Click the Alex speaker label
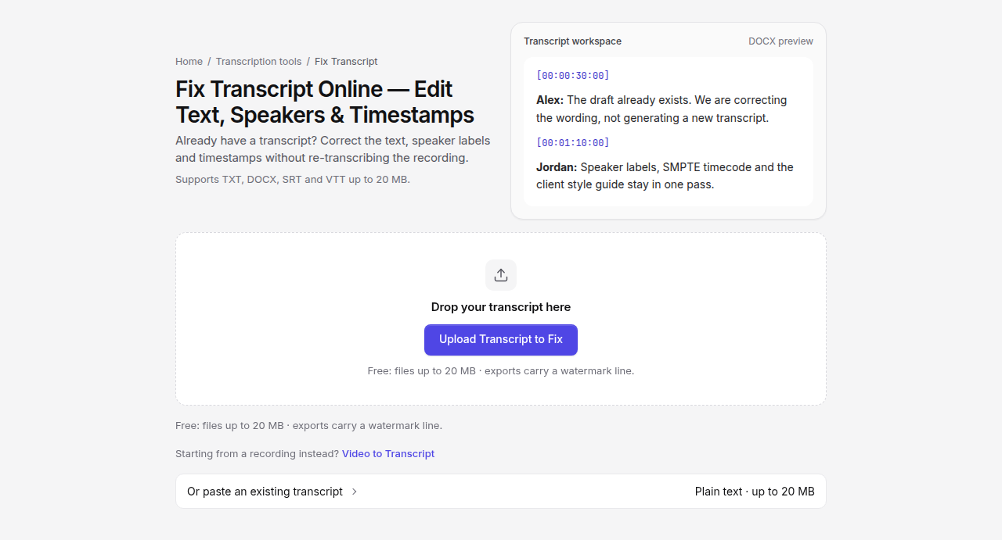 pyautogui.click(x=550, y=100)
